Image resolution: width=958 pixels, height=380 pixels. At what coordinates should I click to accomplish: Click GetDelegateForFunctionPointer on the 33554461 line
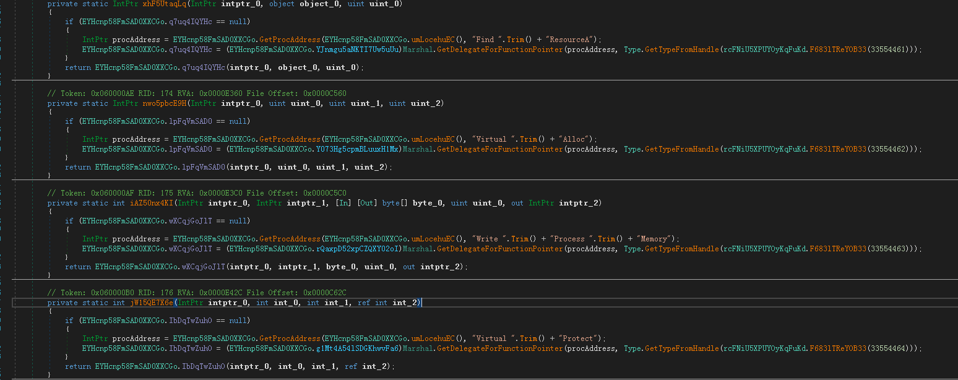coord(501,50)
